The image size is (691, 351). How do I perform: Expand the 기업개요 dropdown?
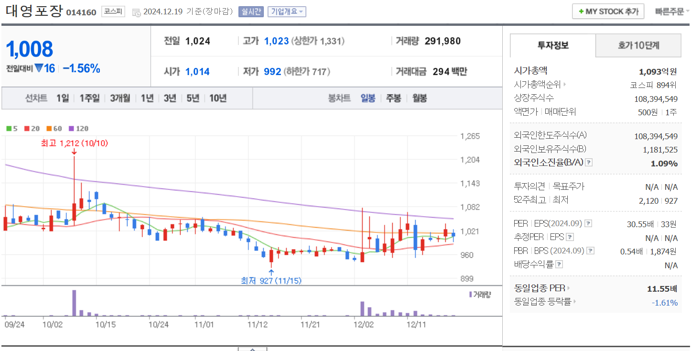(x=288, y=11)
